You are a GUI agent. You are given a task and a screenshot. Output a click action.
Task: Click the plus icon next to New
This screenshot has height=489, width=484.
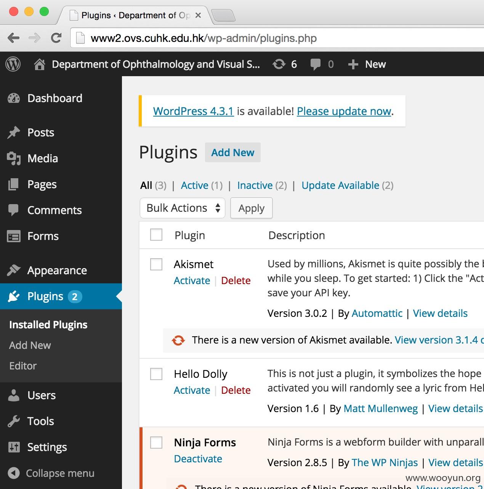click(353, 64)
